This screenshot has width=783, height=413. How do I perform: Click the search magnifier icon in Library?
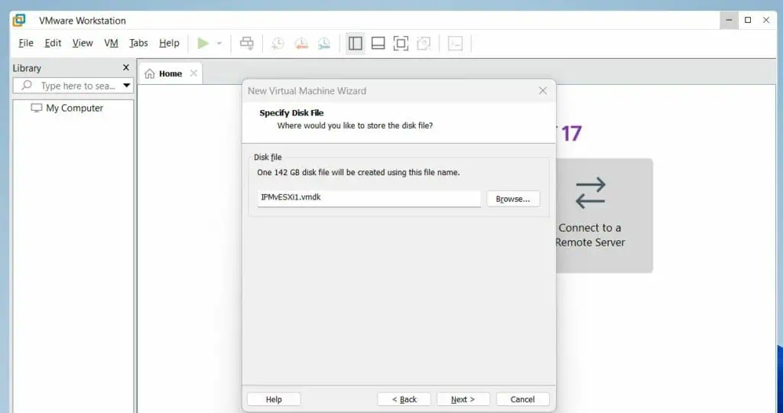pyautogui.click(x=27, y=86)
